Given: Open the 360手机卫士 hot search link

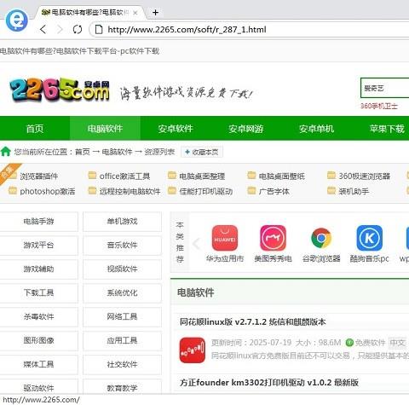Looking at the screenshot, I should point(379,106).
